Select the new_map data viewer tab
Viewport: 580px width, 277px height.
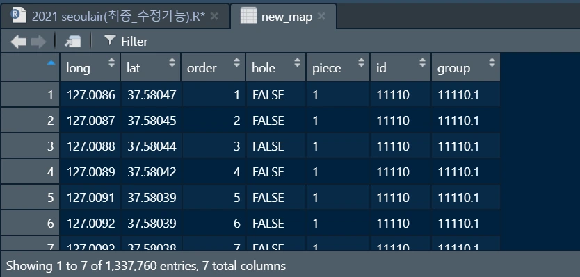tap(283, 17)
